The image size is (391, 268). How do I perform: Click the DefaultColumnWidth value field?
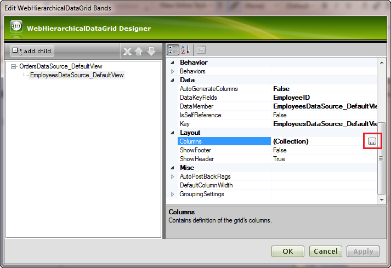(x=324, y=185)
